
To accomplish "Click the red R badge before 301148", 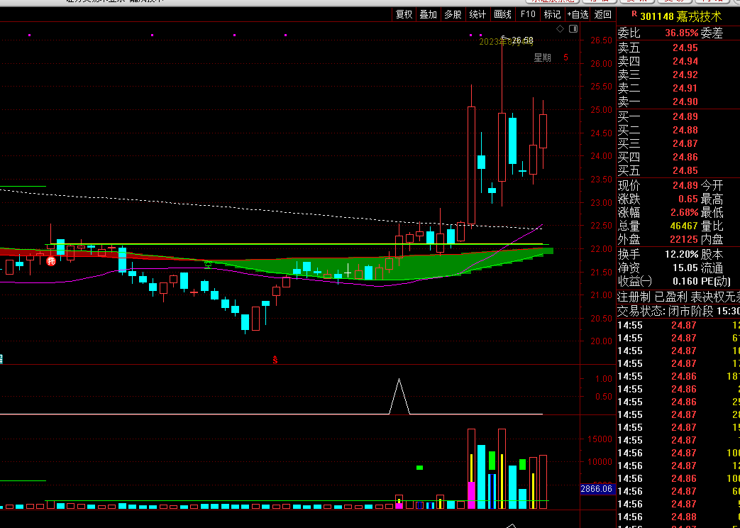I will click(x=634, y=14).
